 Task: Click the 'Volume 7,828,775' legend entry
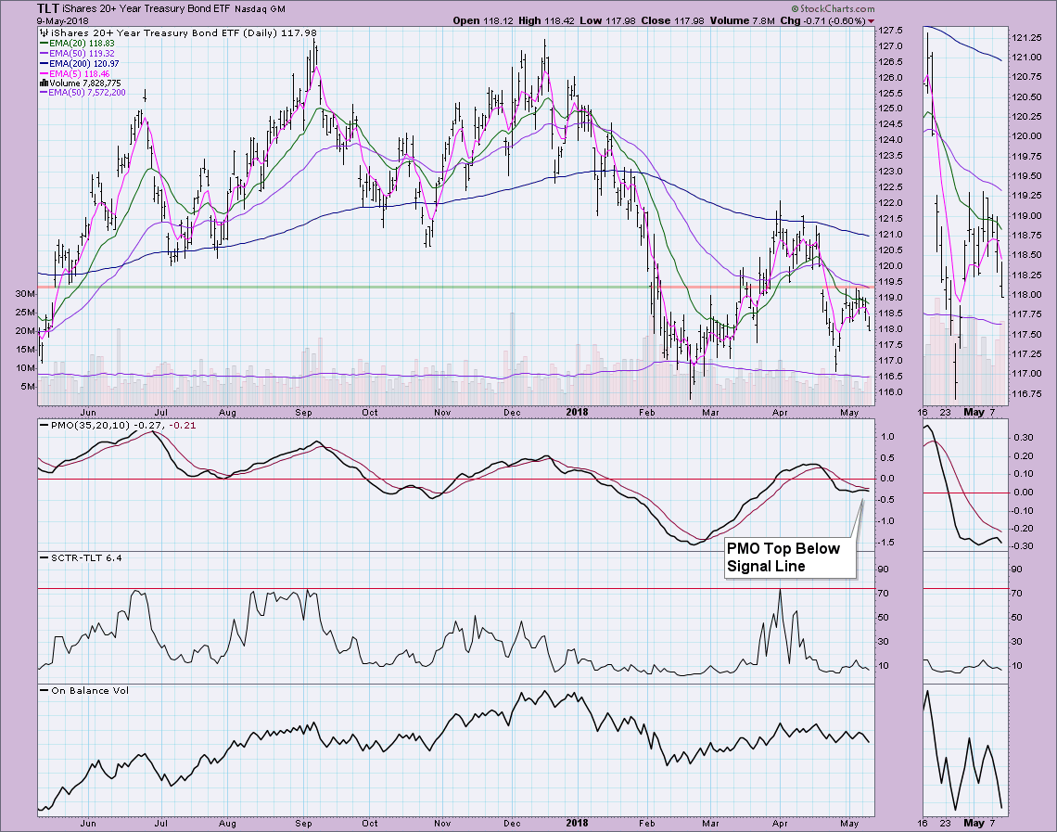coord(85,83)
